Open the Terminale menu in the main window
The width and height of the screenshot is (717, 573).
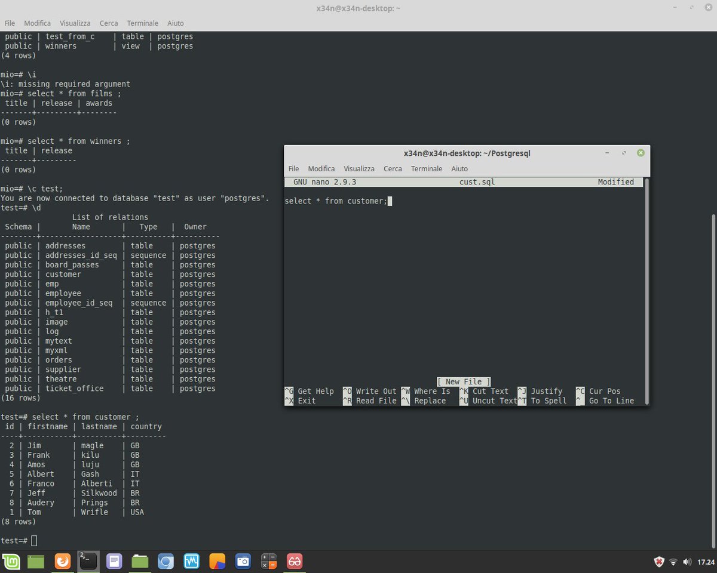coord(142,23)
